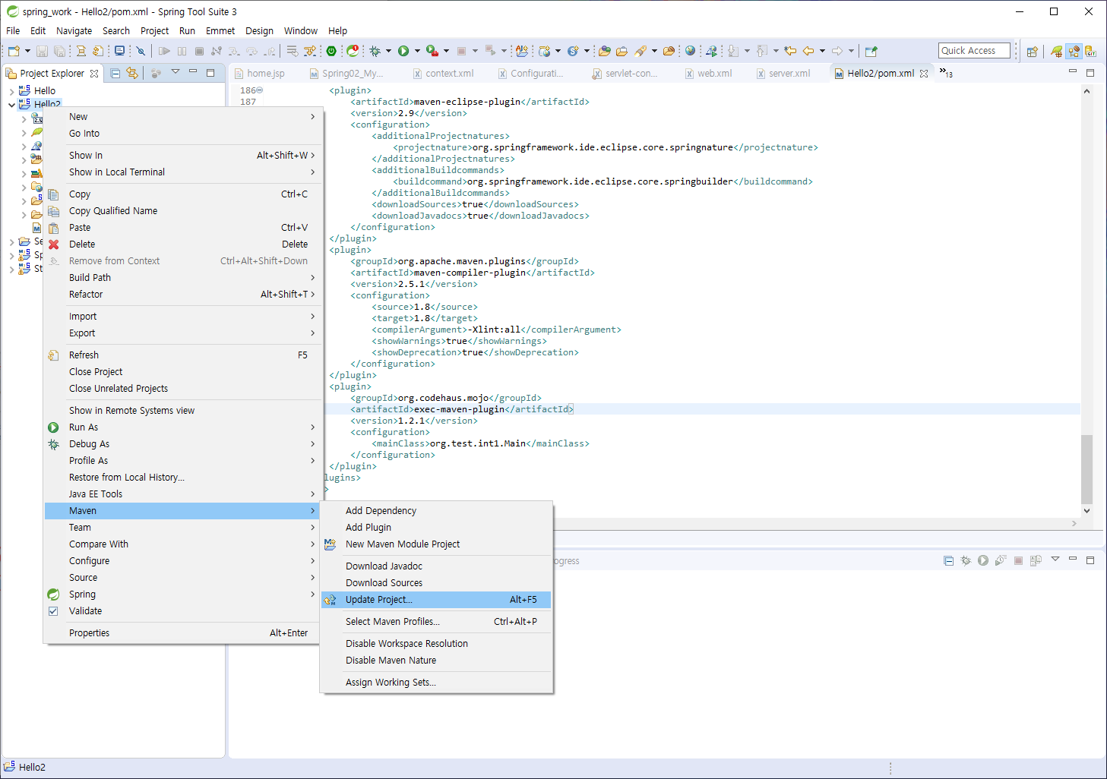Click the Collapse All icon in Project Explorer
The image size is (1107, 779).
pyautogui.click(x=115, y=73)
